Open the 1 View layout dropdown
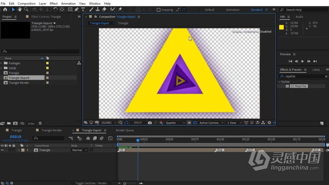Viewport: 329px width, 185px height. click(234, 123)
